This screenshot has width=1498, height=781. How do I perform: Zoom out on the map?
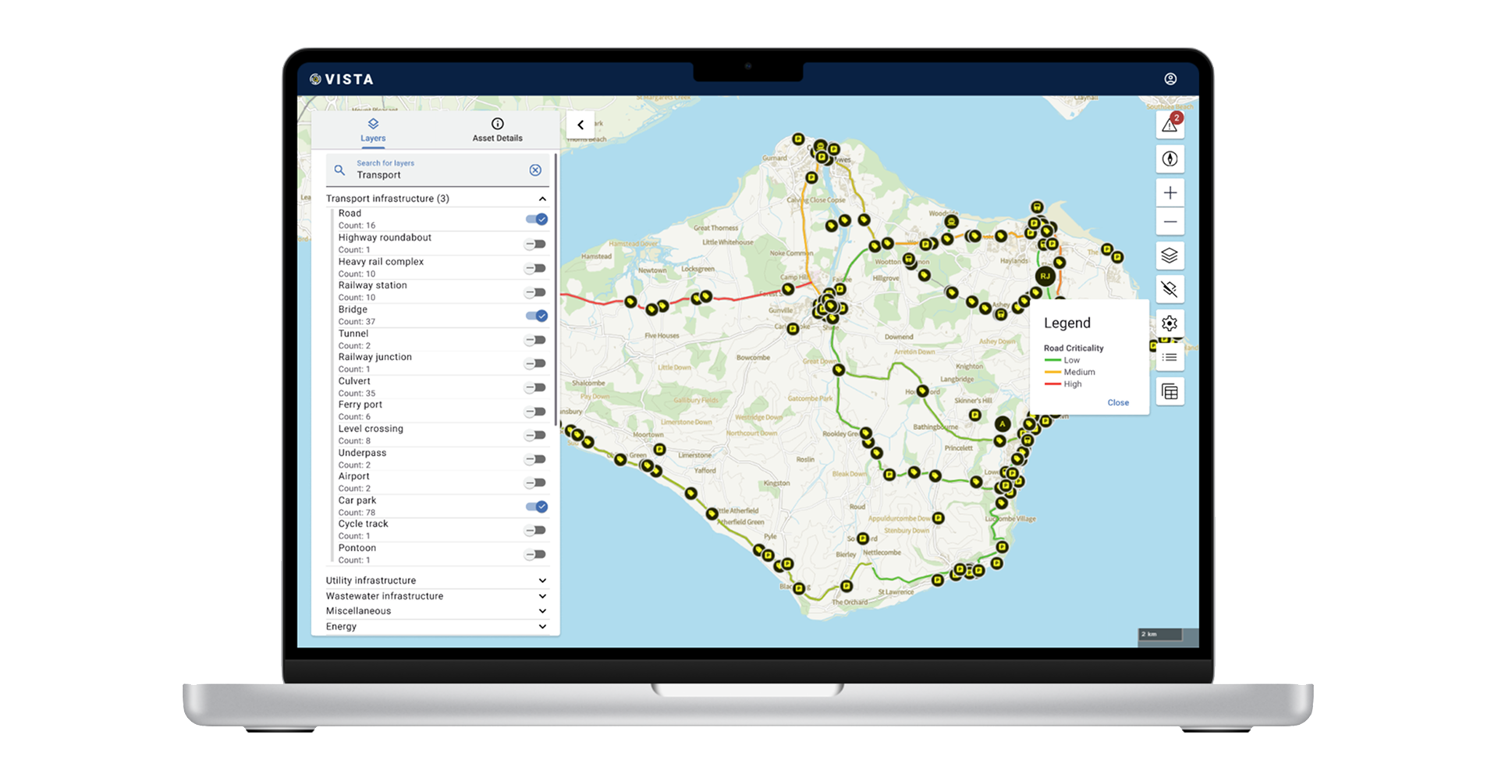click(1169, 222)
